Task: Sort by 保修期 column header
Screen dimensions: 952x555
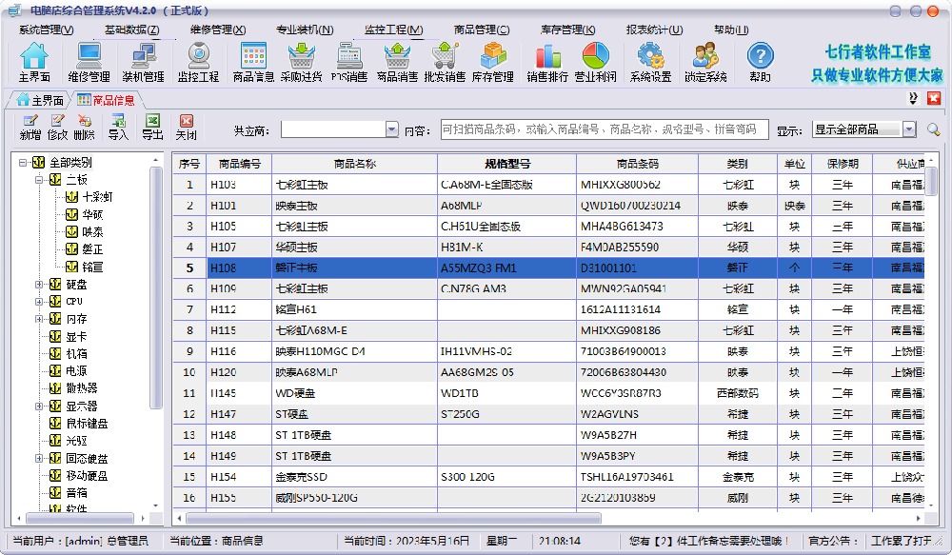Action: (843, 164)
